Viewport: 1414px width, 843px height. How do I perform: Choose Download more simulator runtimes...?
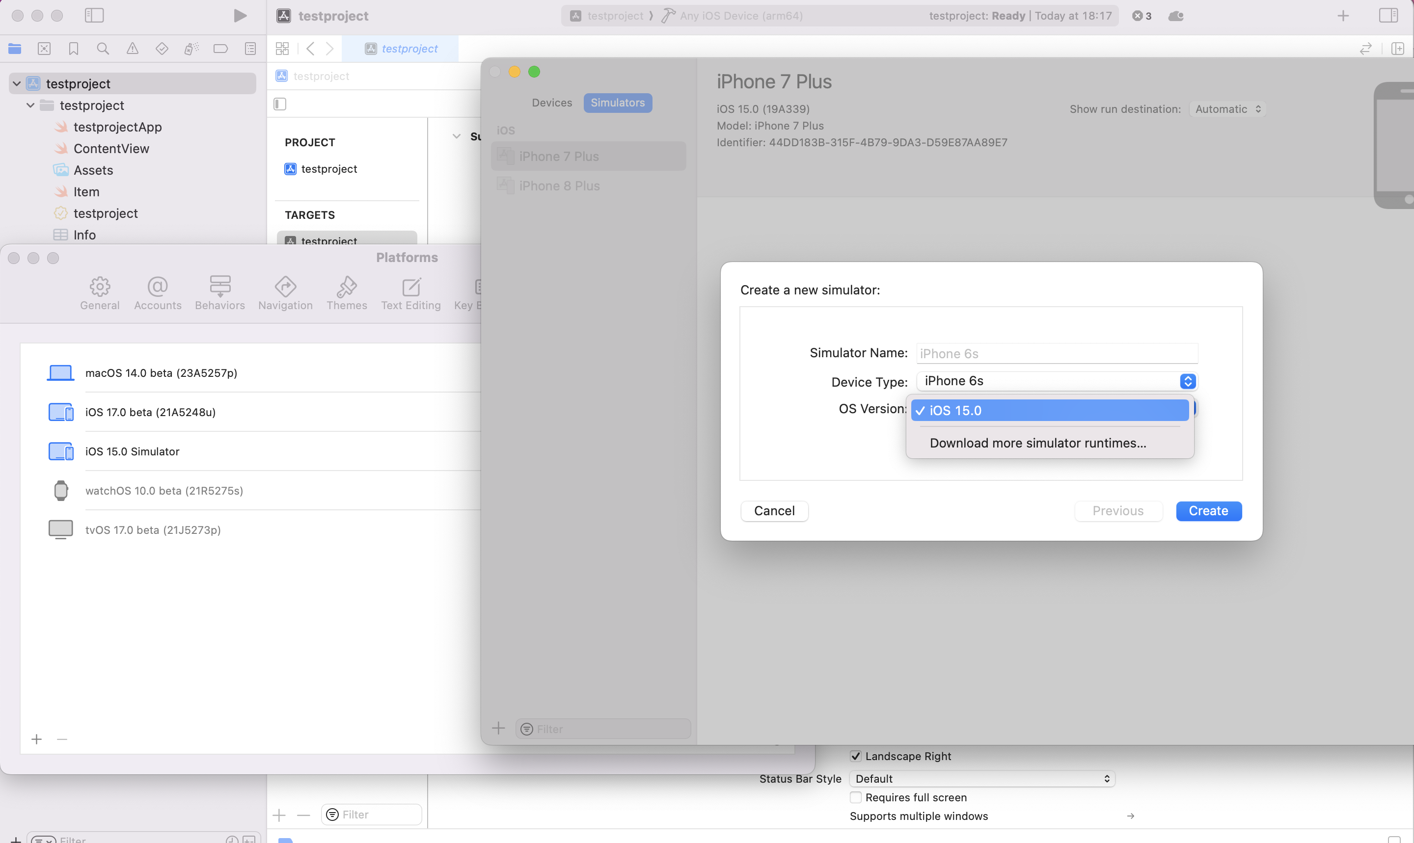click(x=1037, y=443)
